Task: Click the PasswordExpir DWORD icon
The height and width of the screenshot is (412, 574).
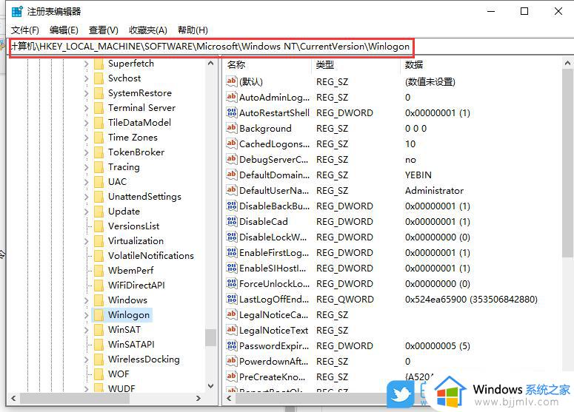Action: 231,345
